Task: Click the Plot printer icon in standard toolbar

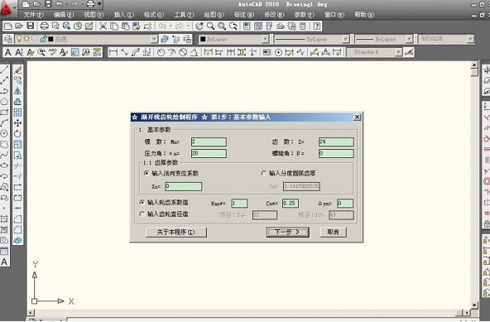Action: coord(45,26)
